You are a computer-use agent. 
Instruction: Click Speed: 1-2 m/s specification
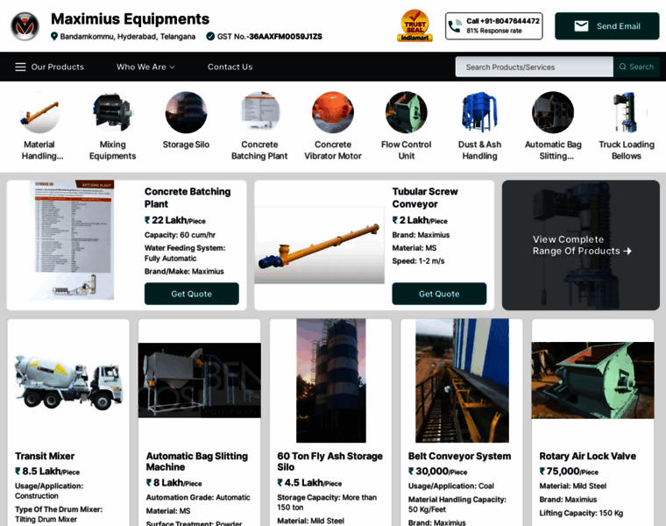point(418,261)
